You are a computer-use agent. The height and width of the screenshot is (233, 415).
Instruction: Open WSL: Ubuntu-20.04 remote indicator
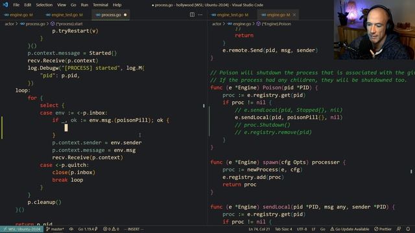(21, 229)
